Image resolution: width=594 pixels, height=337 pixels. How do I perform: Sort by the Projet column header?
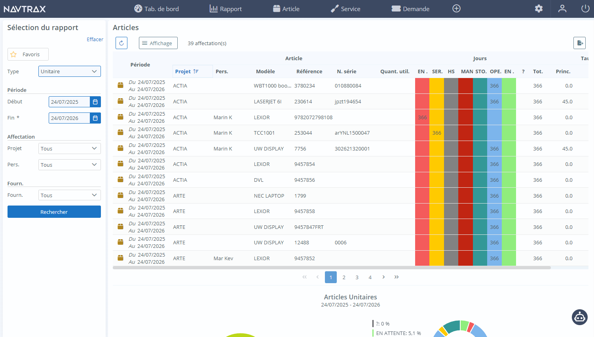[193, 71]
